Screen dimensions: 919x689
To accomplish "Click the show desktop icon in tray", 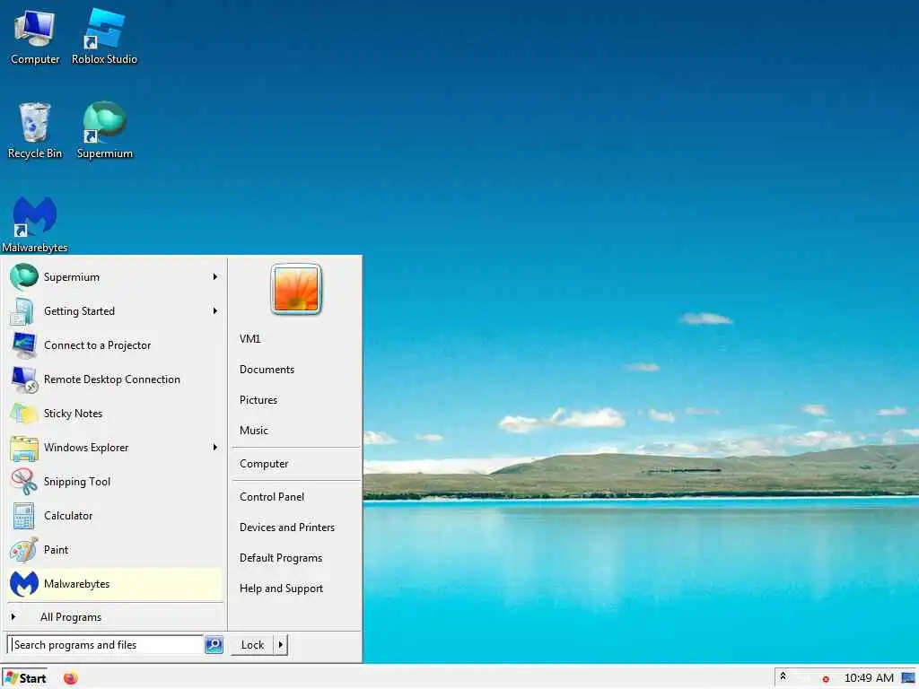I will point(908,678).
